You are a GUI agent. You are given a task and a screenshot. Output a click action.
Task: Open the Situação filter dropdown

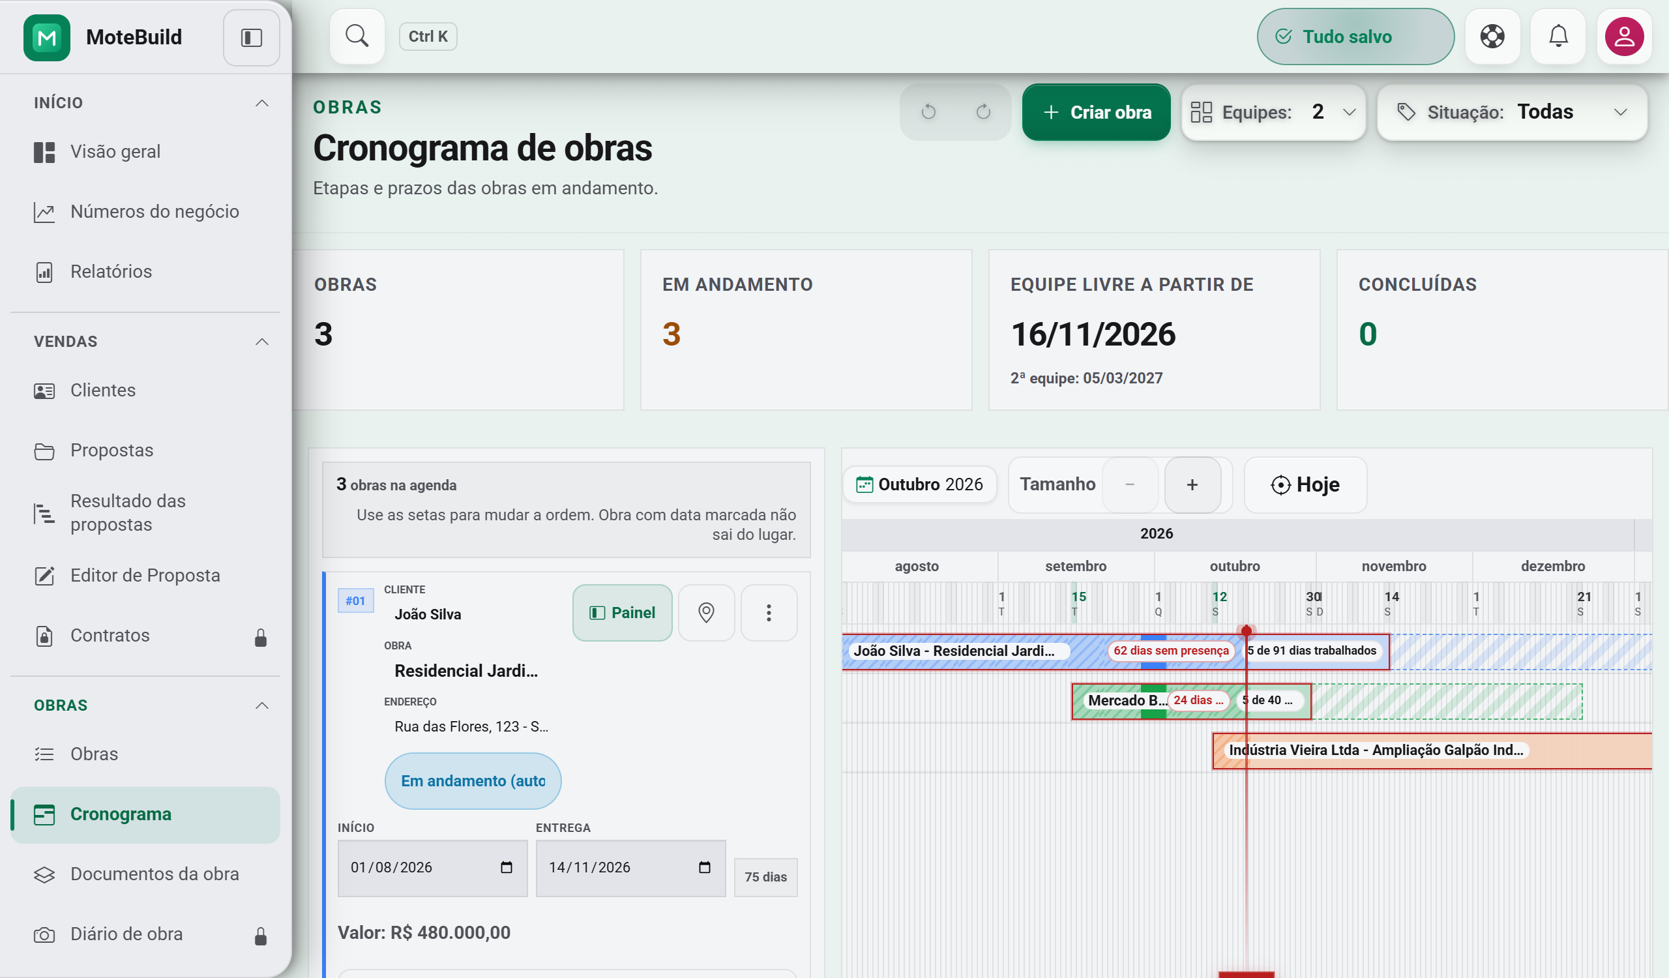(1512, 112)
